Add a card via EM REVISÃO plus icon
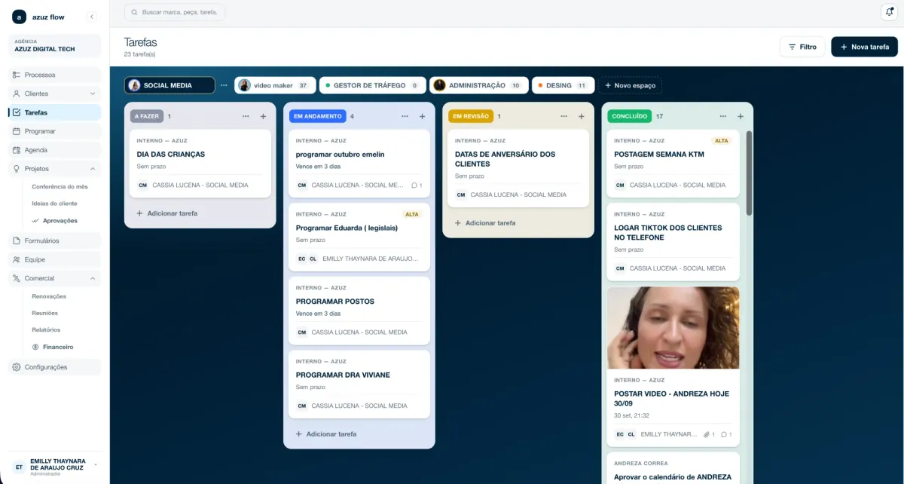The height and width of the screenshot is (484, 904). [x=581, y=116]
